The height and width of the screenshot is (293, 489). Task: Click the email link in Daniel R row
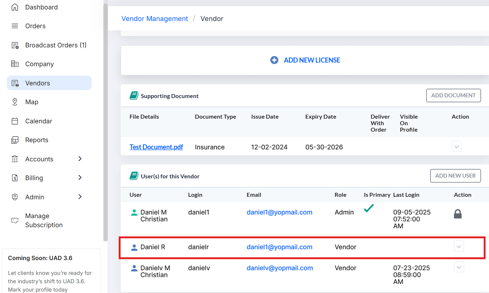[x=279, y=247]
